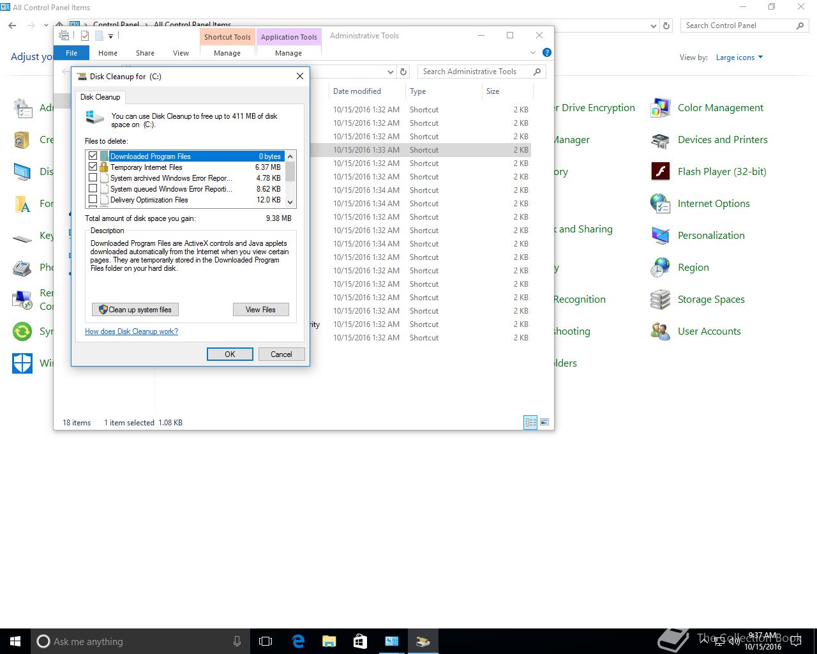Open Internet Options icon
817x654 pixels.
pyautogui.click(x=660, y=204)
